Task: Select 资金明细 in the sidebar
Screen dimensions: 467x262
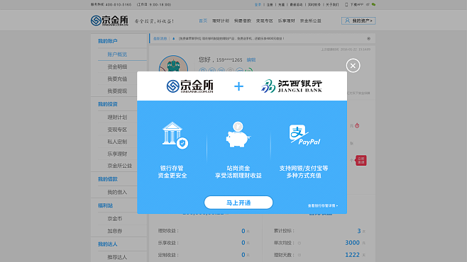Action: [117, 67]
